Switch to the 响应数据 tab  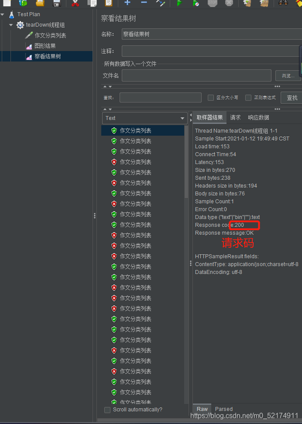click(x=258, y=118)
